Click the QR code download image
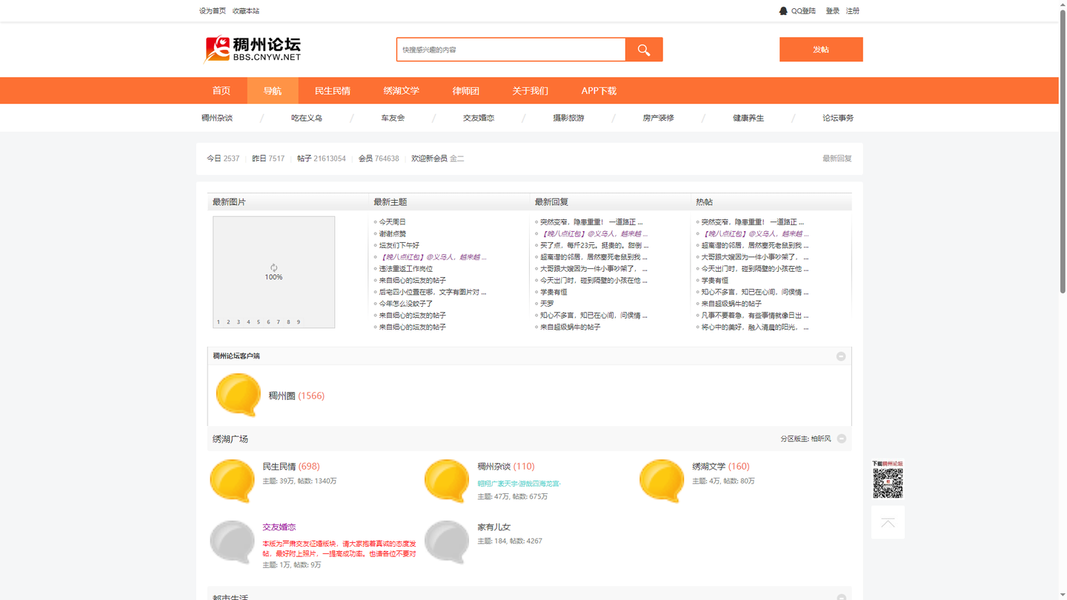 (888, 483)
